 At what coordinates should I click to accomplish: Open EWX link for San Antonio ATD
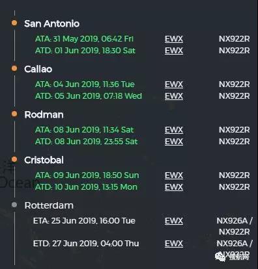tap(174, 51)
